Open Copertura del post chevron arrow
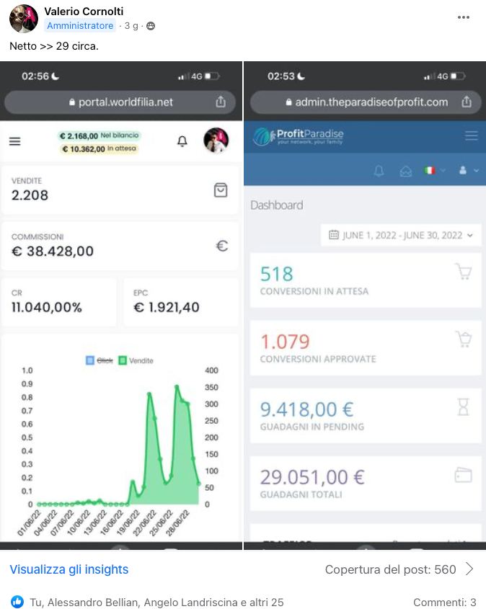 pyautogui.click(x=469, y=569)
